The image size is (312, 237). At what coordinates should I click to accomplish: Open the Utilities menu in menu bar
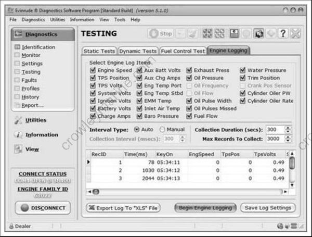pyautogui.click(x=57, y=20)
